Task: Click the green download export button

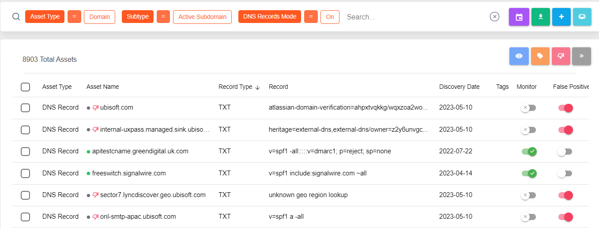Action: coord(540,17)
